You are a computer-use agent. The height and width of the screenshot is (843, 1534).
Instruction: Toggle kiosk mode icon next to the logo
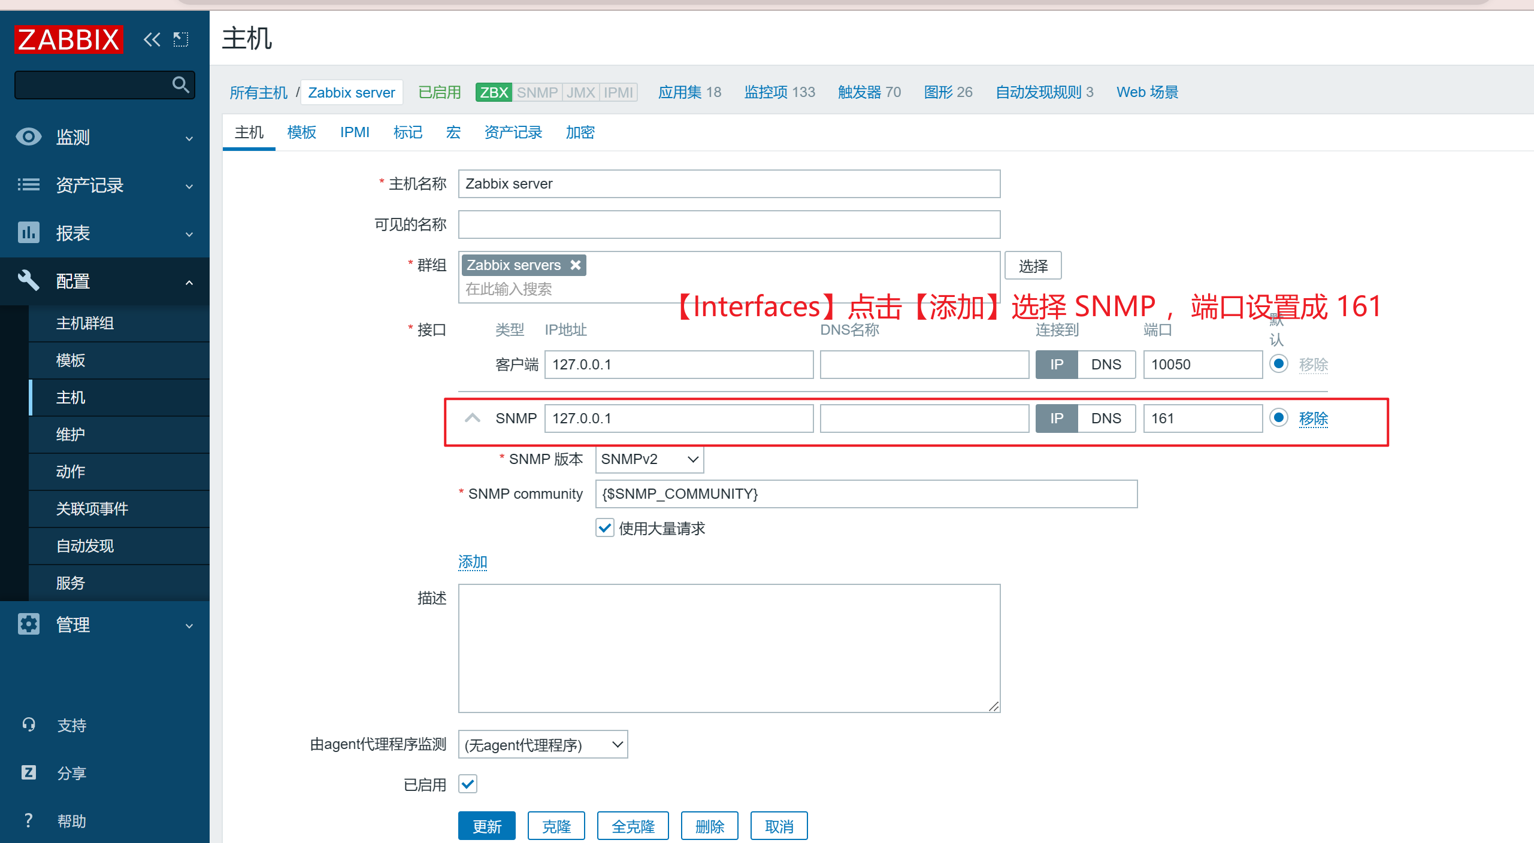coord(180,40)
